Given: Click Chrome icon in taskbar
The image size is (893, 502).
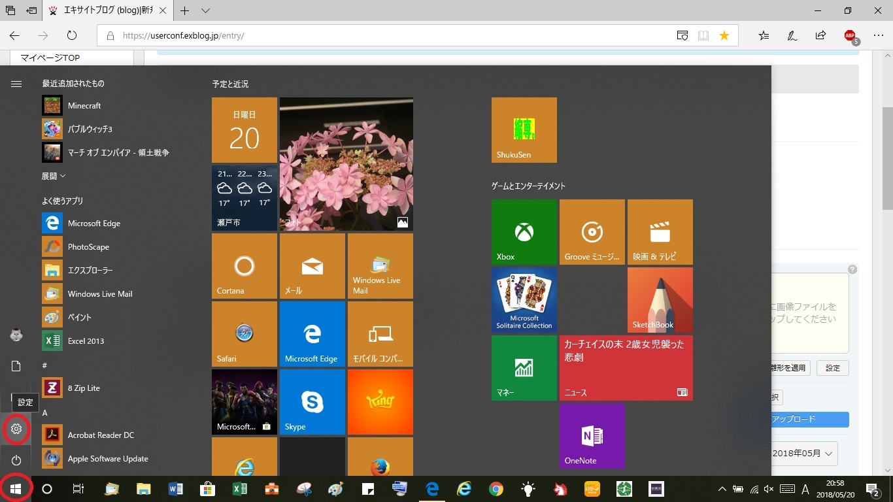Looking at the screenshot, I should 496,489.
